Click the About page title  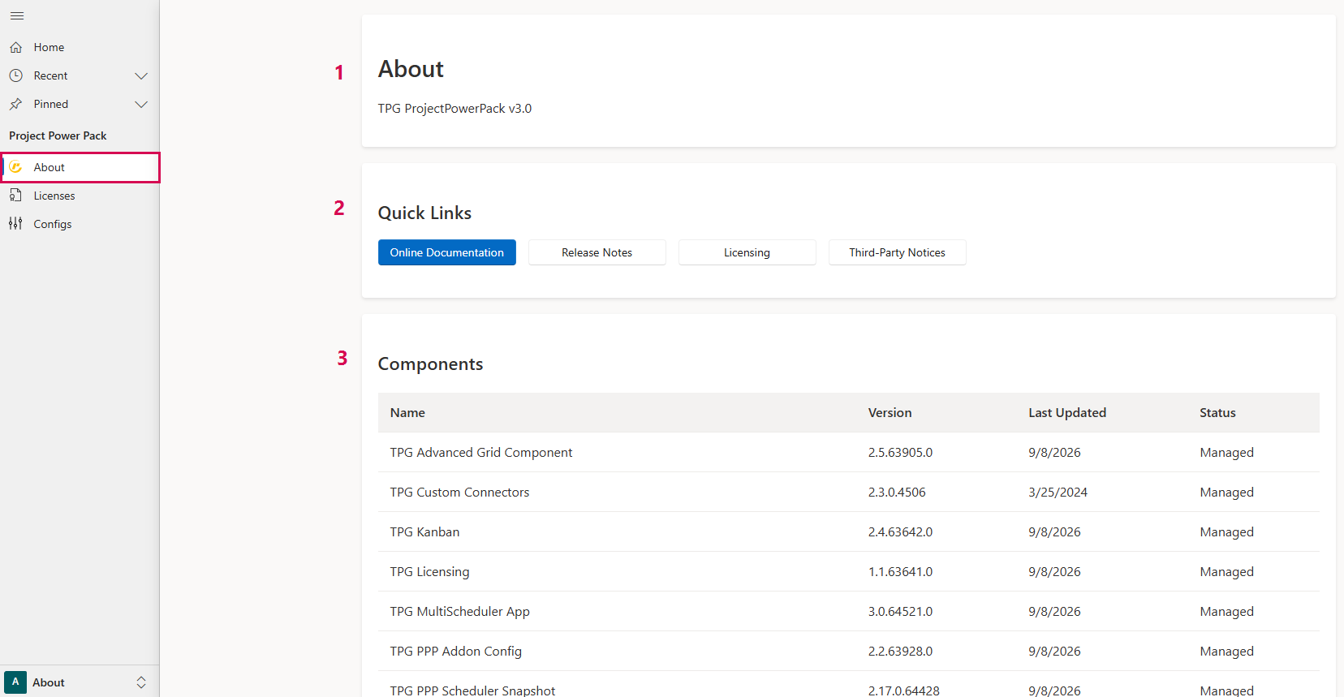coord(411,69)
